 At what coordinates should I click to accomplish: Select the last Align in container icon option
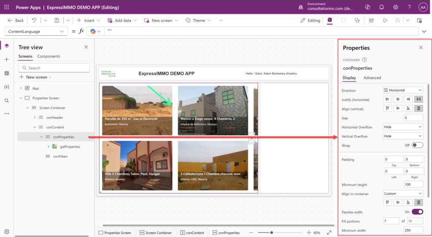[x=418, y=202]
